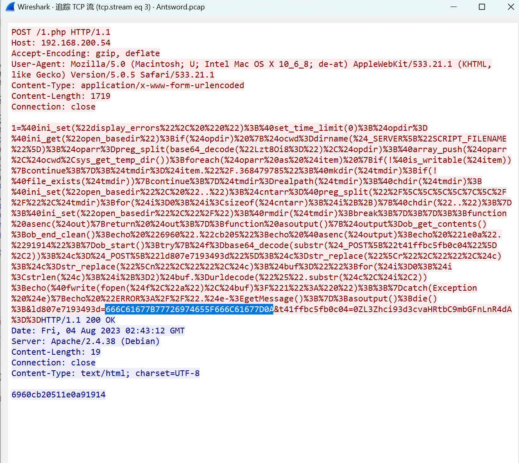Click 'like Gecko) Version/5.0.5 Safari/533.21.1' line
This screenshot has height=463, width=519.
click(113, 75)
